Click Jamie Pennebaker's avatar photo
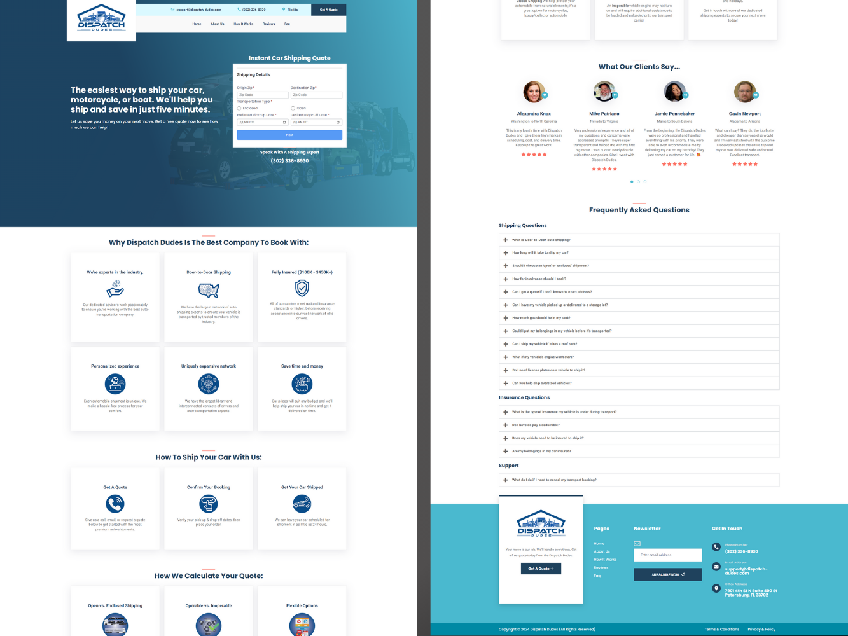 (x=674, y=92)
